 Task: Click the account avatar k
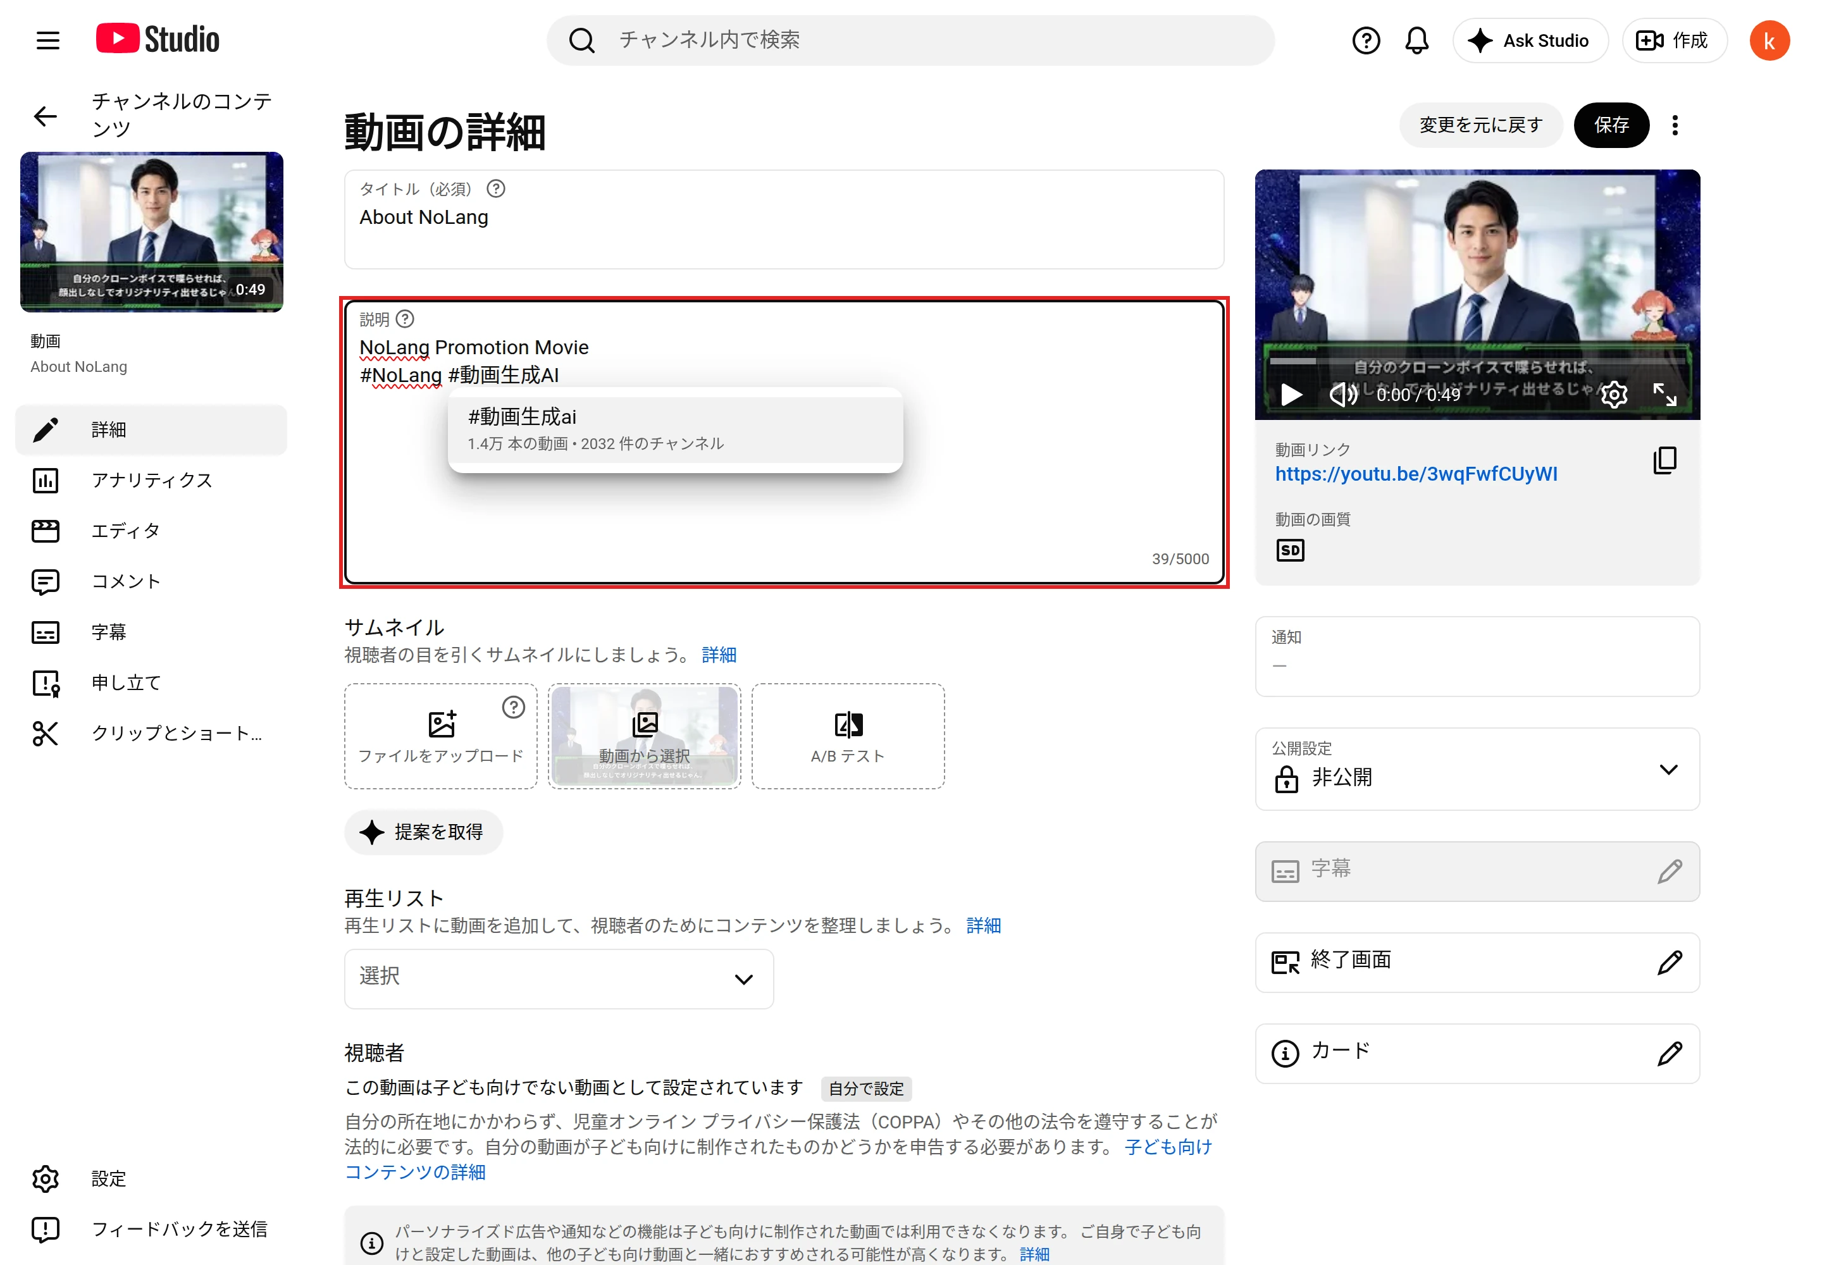[x=1768, y=40]
